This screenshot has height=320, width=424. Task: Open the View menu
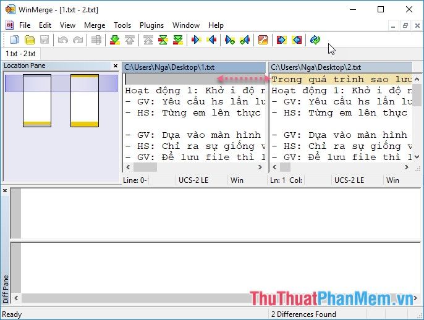(x=67, y=25)
